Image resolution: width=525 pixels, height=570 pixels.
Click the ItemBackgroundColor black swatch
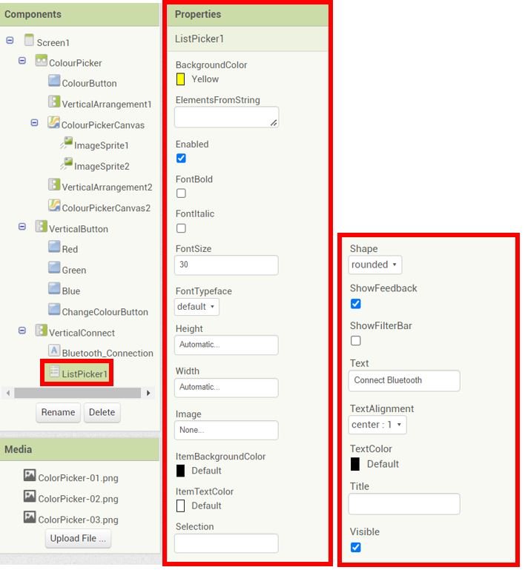coord(180,471)
